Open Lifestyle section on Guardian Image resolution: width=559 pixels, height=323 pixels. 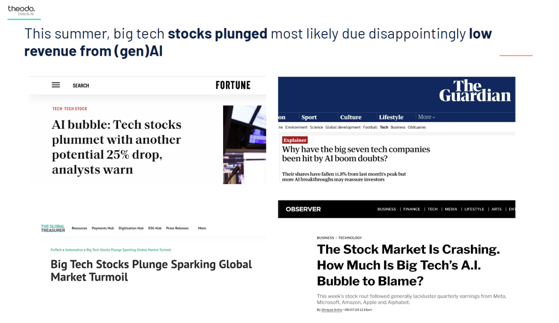pos(391,117)
